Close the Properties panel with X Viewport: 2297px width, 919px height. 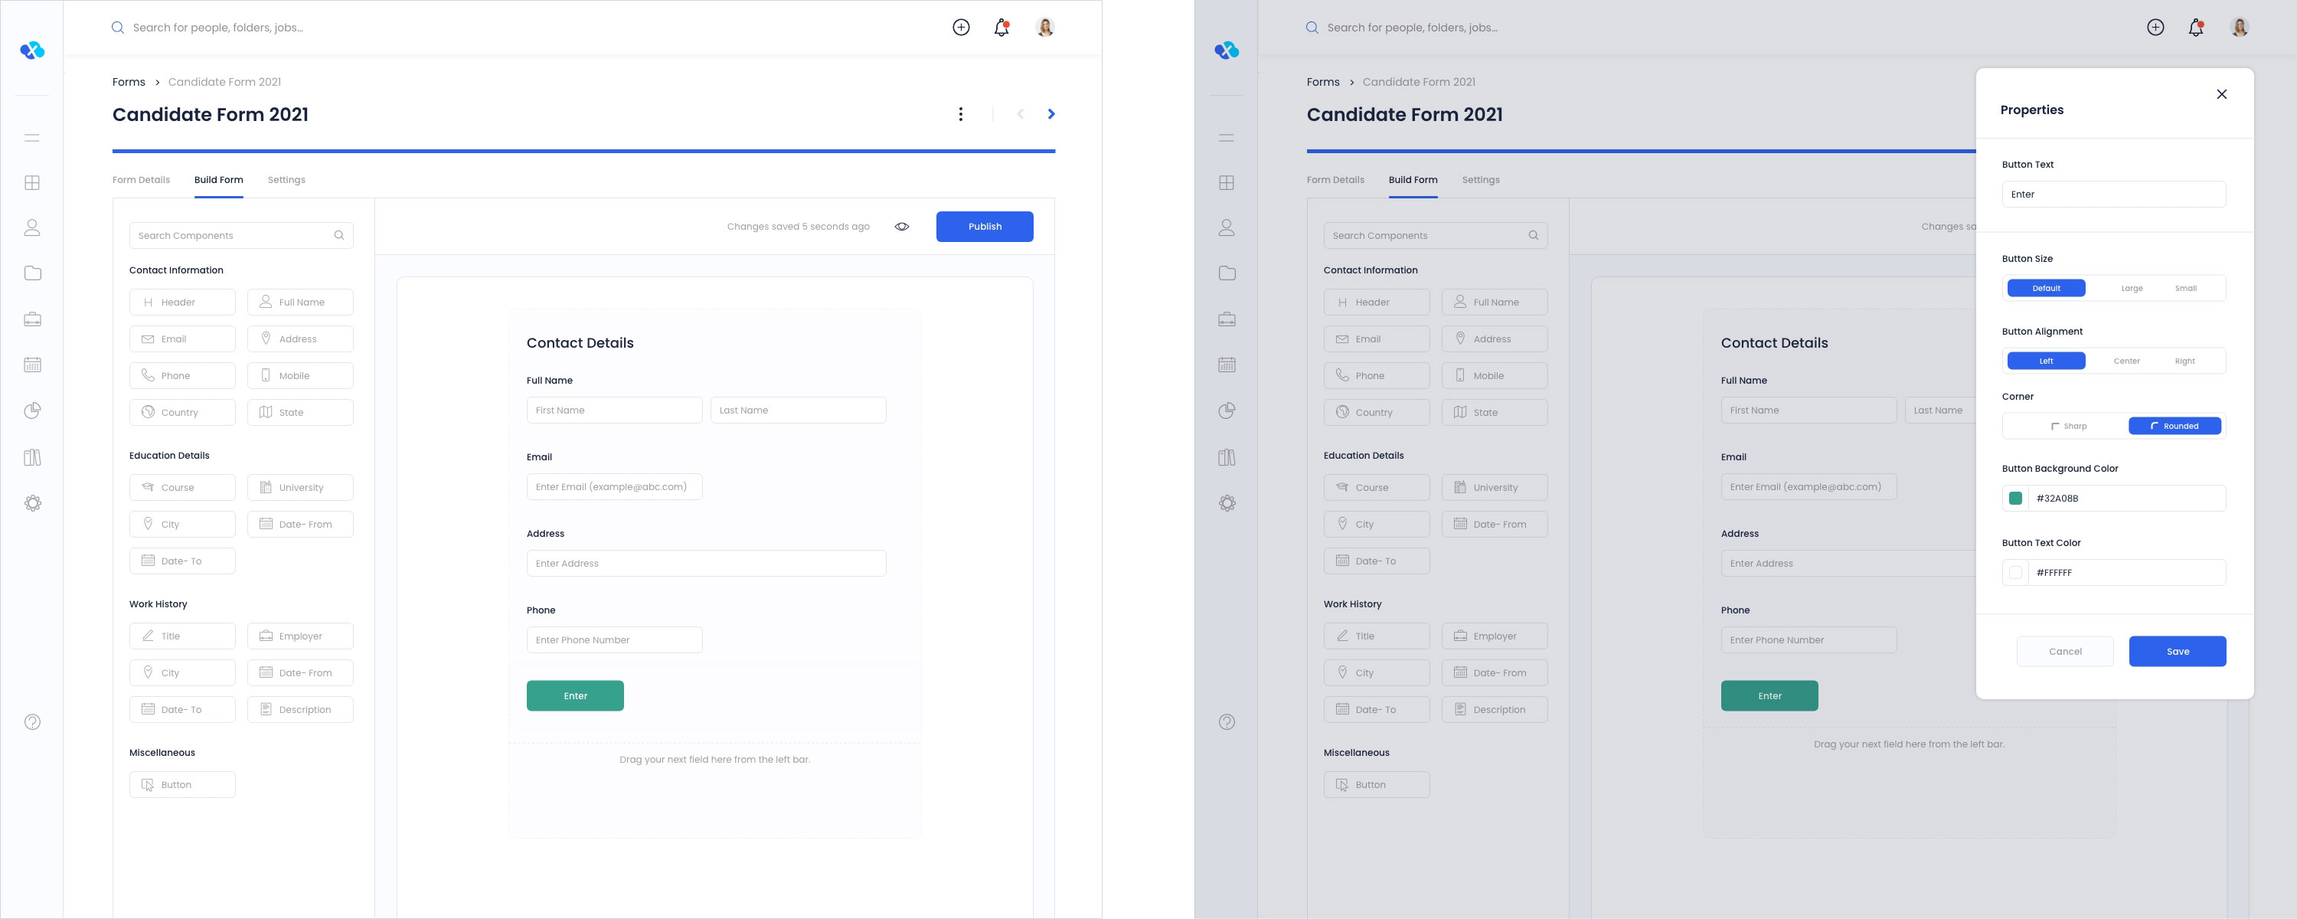(2221, 94)
